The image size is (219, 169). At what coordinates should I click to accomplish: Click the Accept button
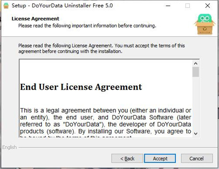click(x=160, y=158)
